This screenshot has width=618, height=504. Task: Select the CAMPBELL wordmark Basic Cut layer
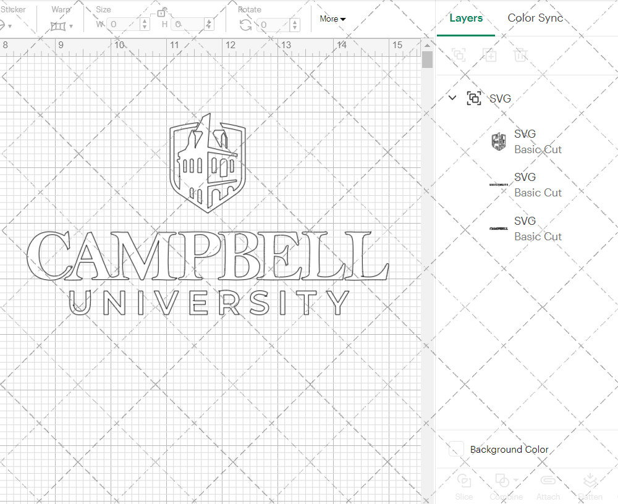(x=538, y=229)
